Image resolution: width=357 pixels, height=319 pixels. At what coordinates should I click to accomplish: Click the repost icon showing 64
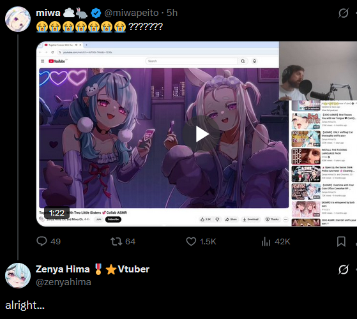(116, 241)
